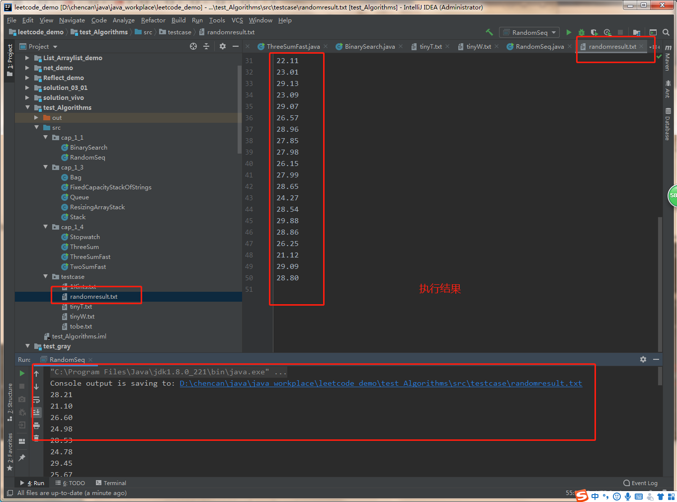Collapse the testcase folder

click(45, 276)
